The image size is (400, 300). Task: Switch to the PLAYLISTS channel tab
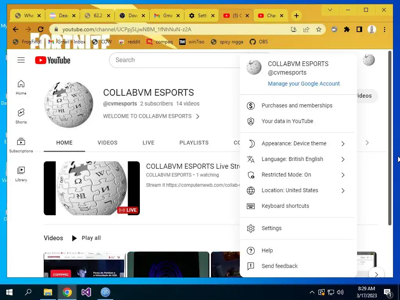tap(194, 143)
